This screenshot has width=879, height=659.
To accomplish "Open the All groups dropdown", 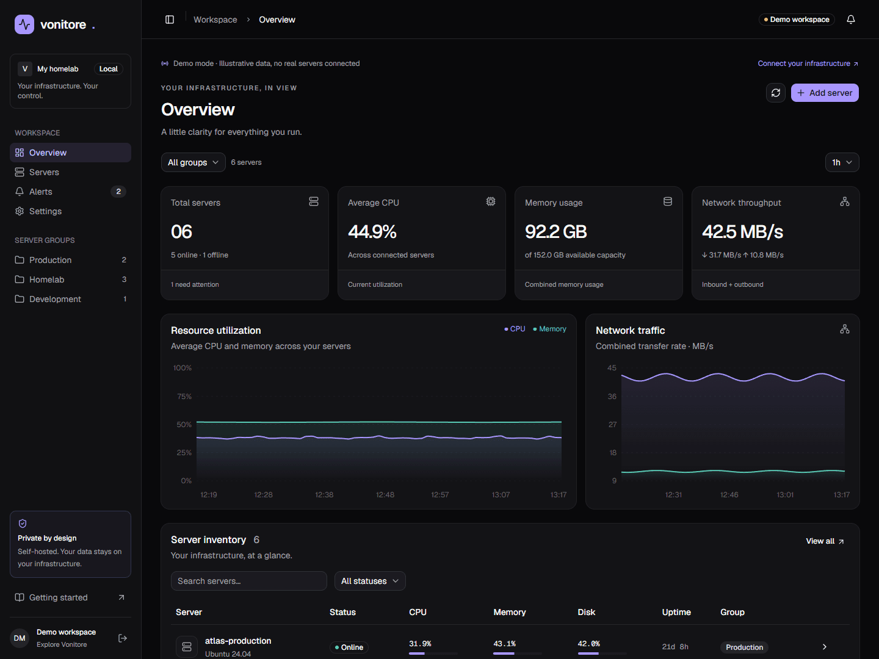I will (194, 162).
